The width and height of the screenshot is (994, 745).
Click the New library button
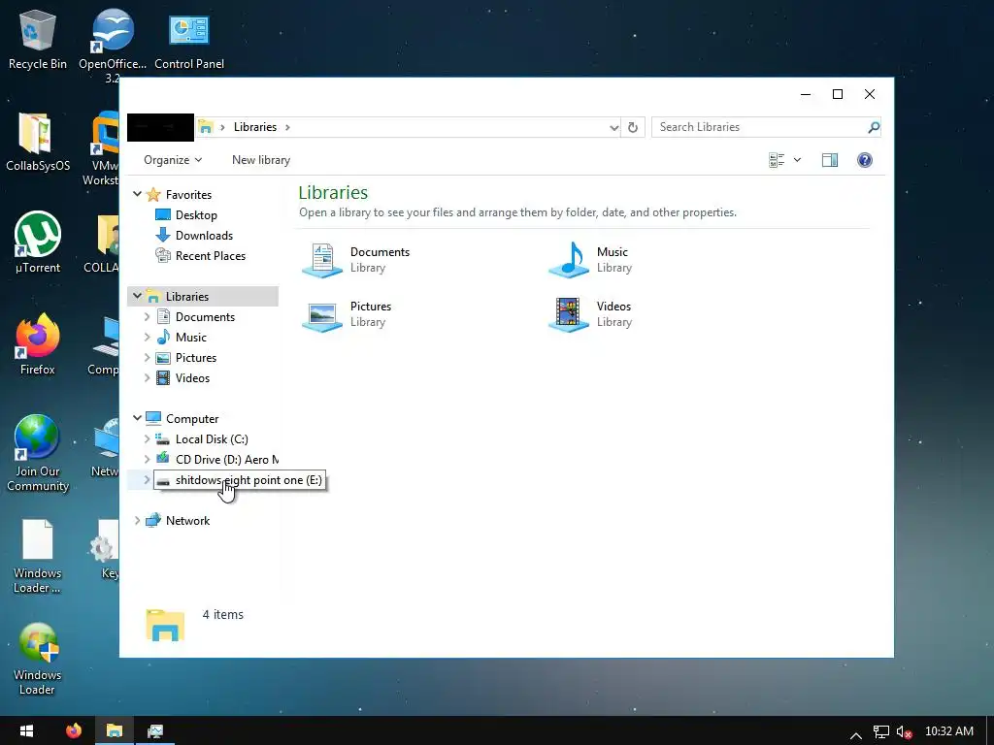pyautogui.click(x=261, y=160)
